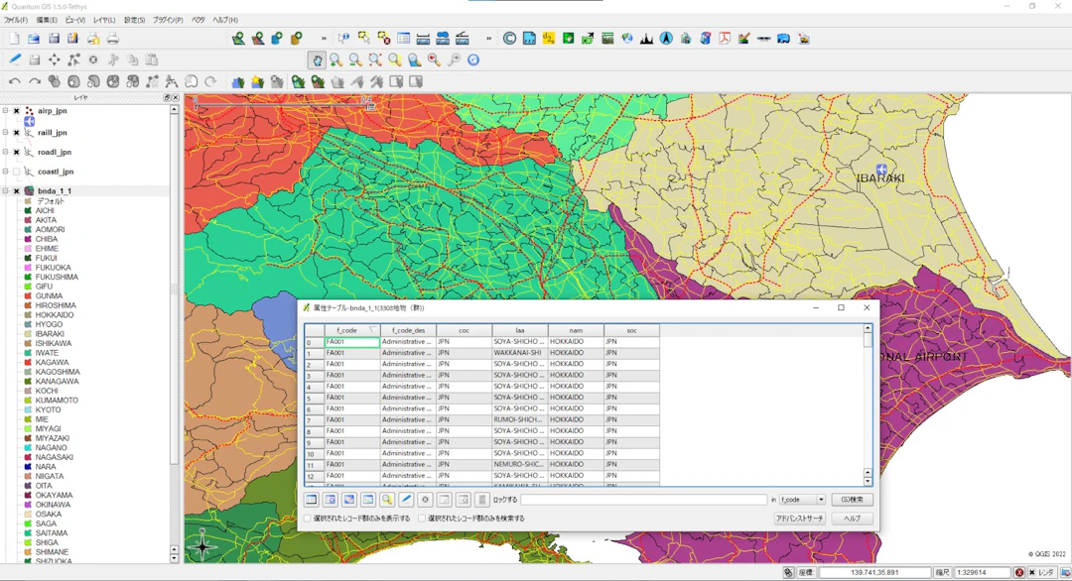Screen dimensions: 1072x581
Task: Click the zoom-to-selection magnifier in attribute table
Action: click(387, 500)
